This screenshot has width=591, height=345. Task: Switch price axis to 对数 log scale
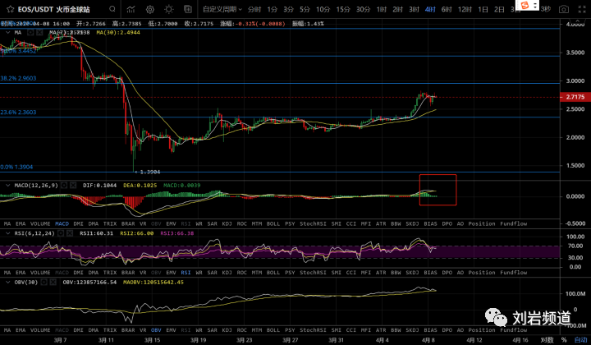tap(547, 340)
